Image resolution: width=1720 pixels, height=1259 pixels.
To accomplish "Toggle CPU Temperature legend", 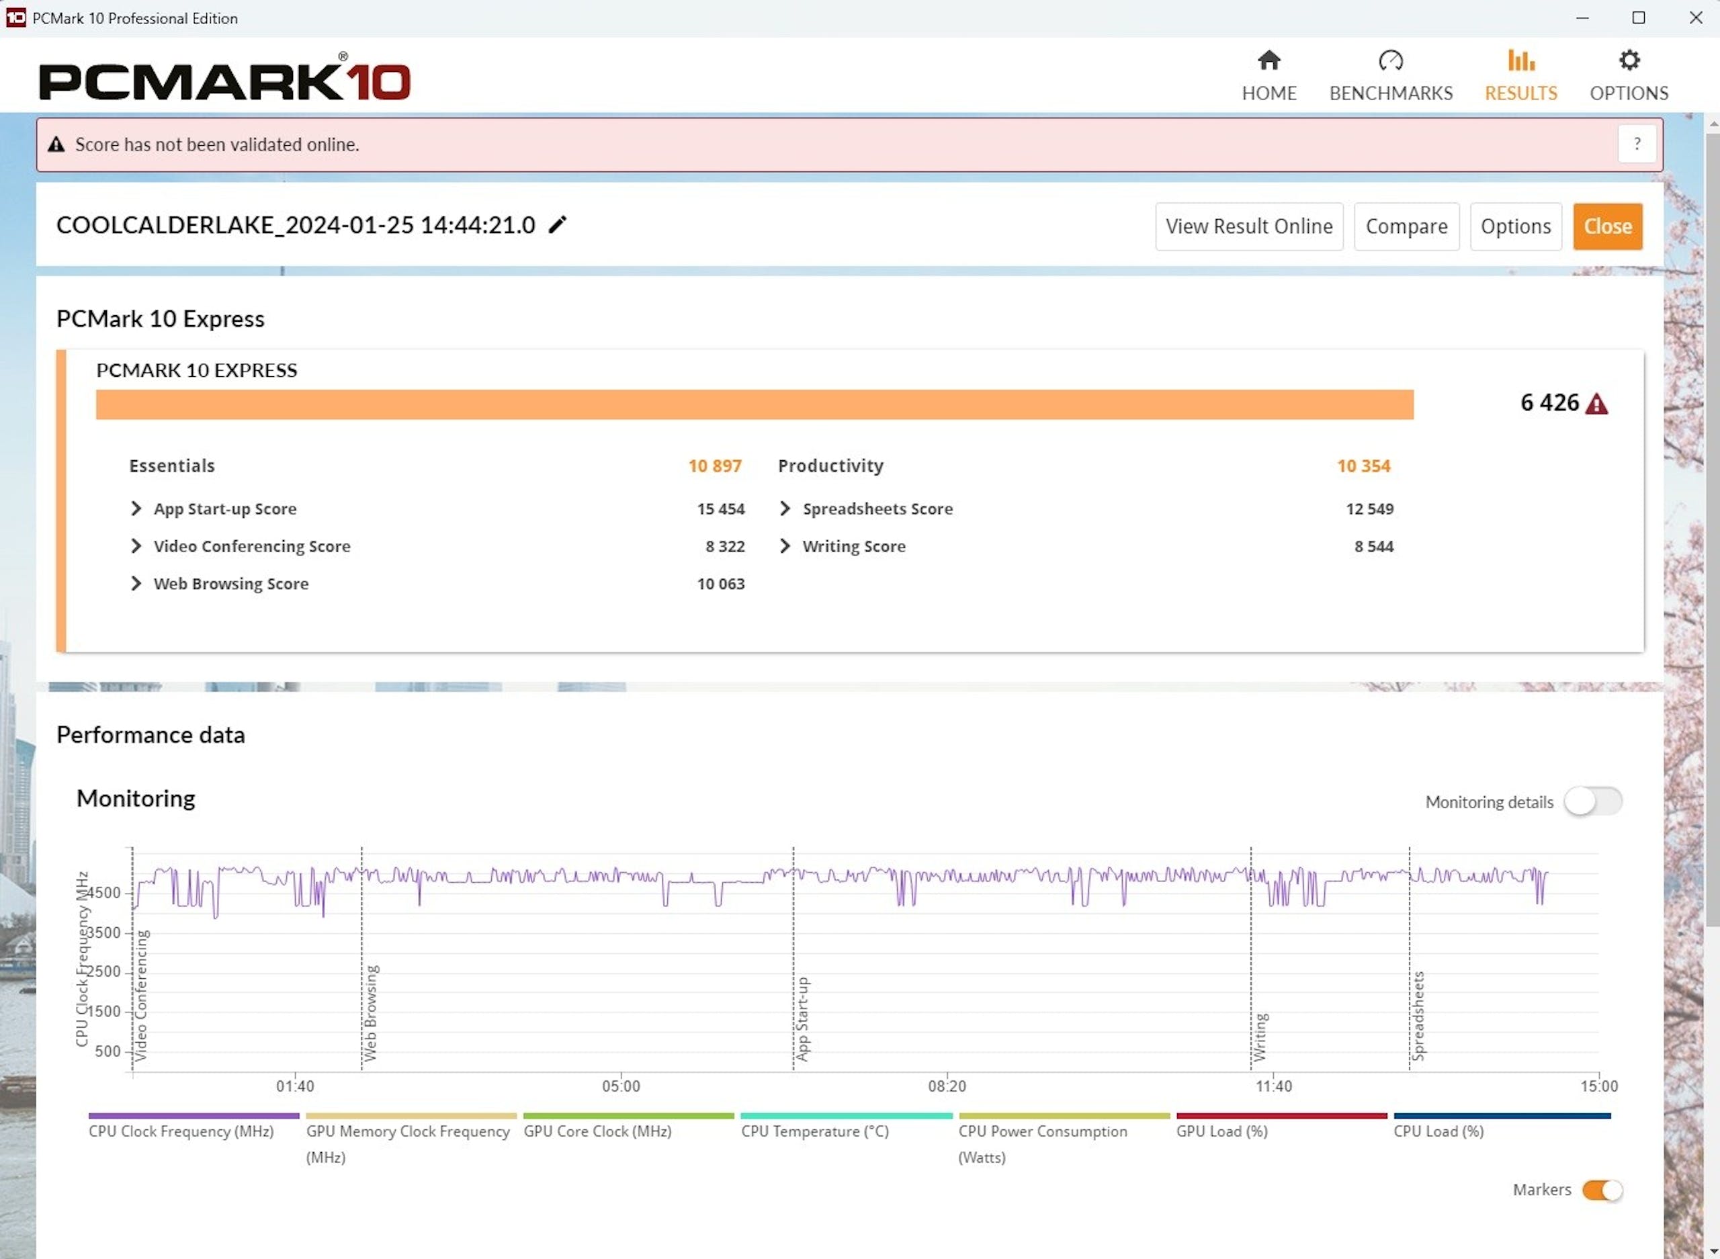I will pyautogui.click(x=846, y=1125).
